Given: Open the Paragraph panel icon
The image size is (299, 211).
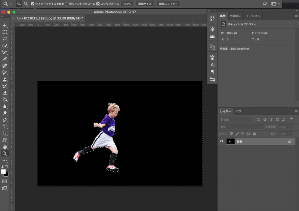Looking at the screenshot, I should 212,72.
